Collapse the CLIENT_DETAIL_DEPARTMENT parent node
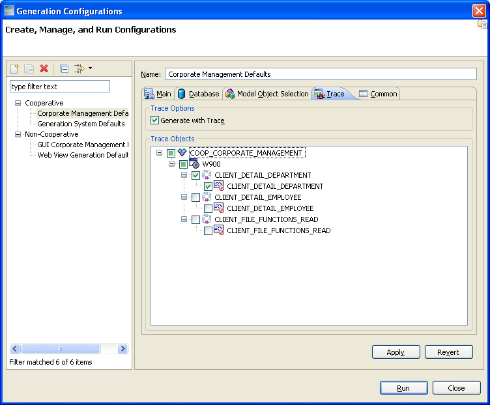490x405 pixels. (x=184, y=175)
